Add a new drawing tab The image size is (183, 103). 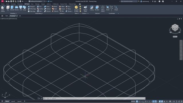point(20,16)
